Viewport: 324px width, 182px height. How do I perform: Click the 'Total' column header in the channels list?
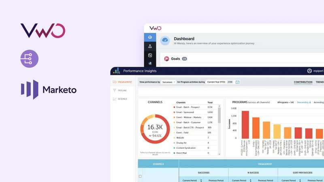pyautogui.click(x=210, y=103)
